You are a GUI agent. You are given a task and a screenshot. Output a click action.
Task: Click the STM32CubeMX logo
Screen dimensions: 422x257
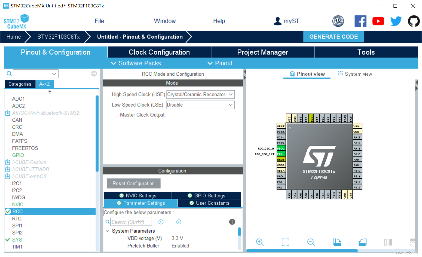16,22
